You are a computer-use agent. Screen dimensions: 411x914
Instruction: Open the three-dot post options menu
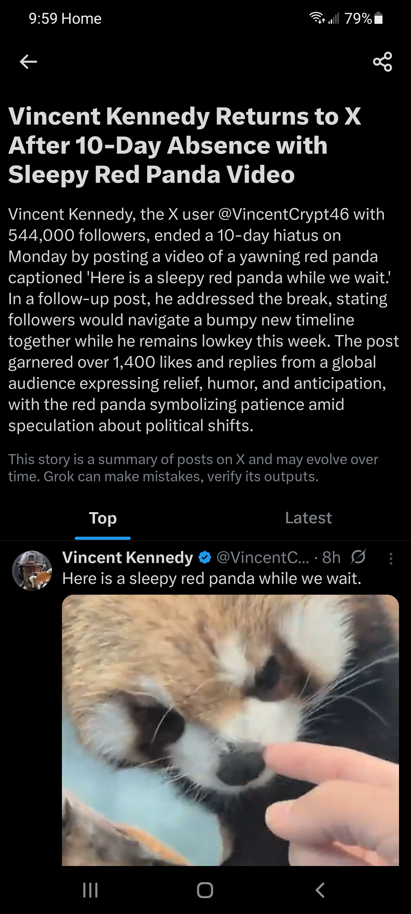391,558
